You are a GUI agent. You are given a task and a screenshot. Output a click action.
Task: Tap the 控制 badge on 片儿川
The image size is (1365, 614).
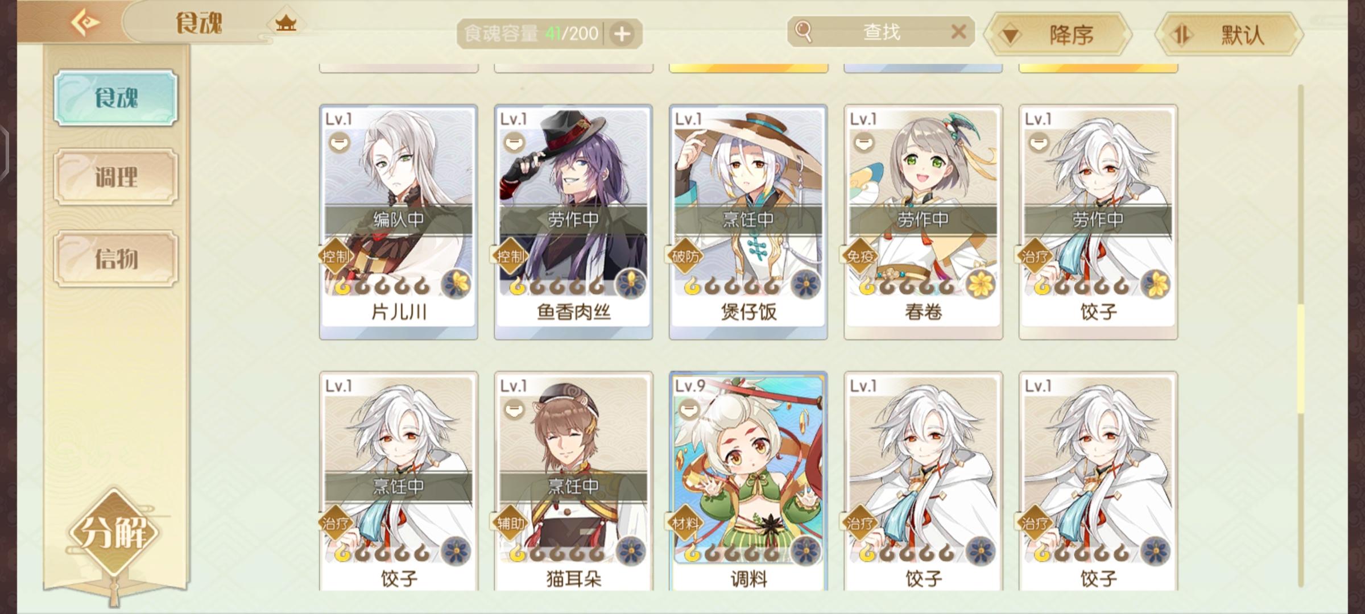(336, 256)
